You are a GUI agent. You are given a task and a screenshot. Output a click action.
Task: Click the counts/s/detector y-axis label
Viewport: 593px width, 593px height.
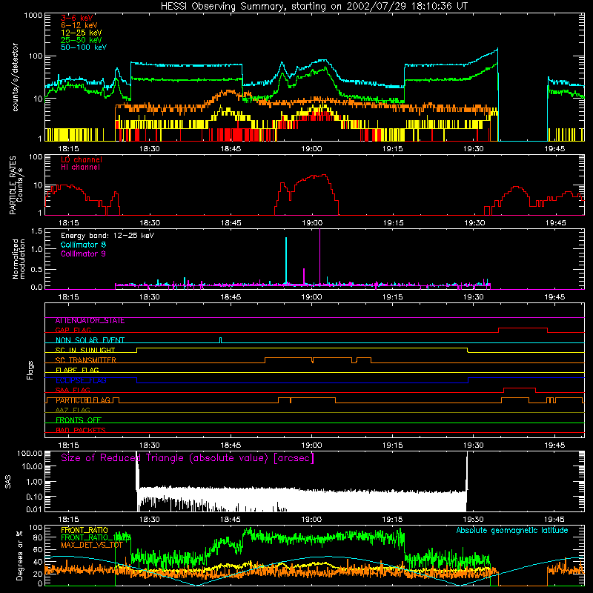[x=15, y=77]
